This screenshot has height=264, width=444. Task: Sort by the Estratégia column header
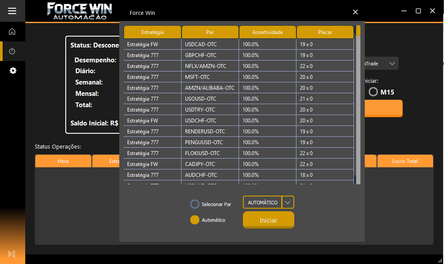pyautogui.click(x=152, y=32)
